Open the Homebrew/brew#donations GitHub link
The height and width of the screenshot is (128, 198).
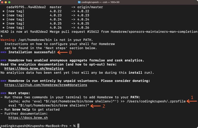[x=46, y=85]
